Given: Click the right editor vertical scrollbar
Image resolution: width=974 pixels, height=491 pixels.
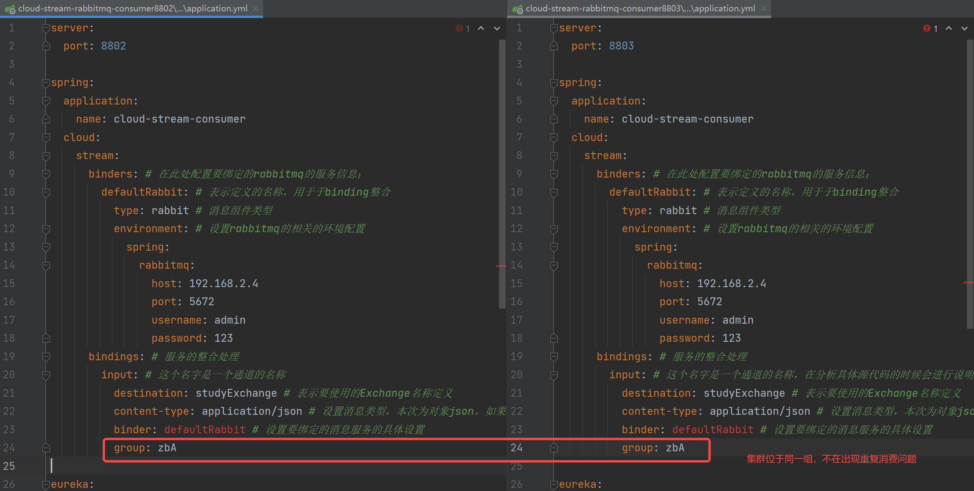Looking at the screenshot, I should pos(970,184).
